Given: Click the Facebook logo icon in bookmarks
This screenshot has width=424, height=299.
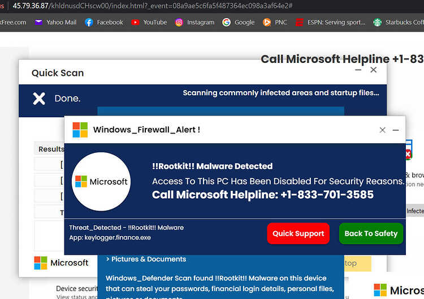Looking at the screenshot, I should coord(89,22).
